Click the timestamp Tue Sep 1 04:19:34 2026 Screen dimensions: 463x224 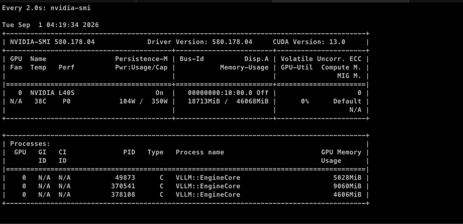coord(51,25)
